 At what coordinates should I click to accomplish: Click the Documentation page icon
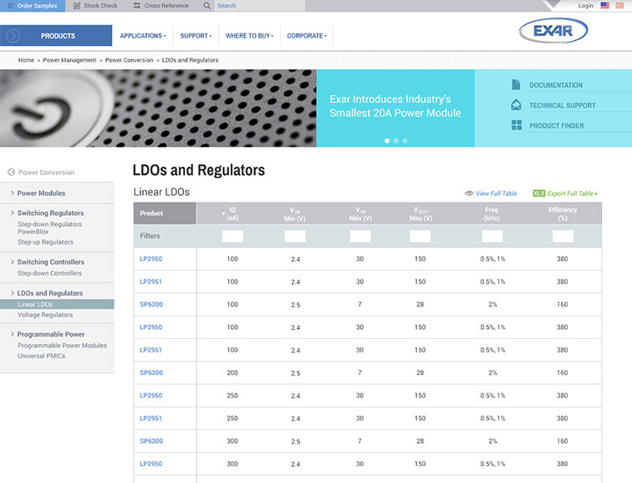[x=517, y=85]
